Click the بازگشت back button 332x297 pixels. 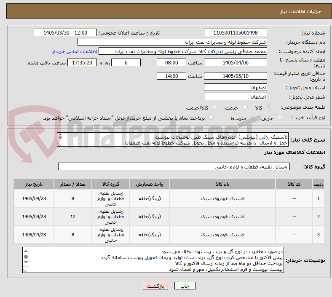click(x=155, y=286)
